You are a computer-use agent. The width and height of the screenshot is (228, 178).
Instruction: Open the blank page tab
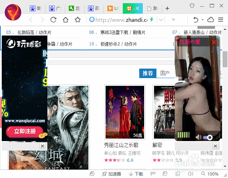tap(152, 8)
